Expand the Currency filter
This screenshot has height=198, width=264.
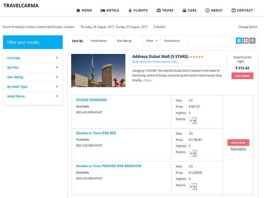tap(33, 58)
